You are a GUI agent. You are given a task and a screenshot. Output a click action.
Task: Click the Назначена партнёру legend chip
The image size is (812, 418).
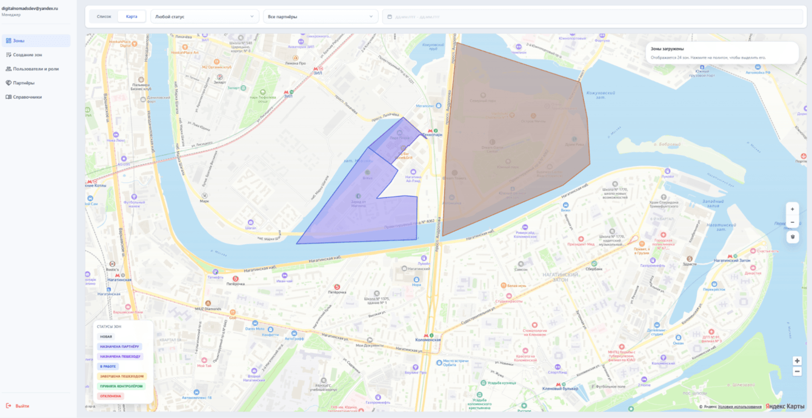point(119,347)
